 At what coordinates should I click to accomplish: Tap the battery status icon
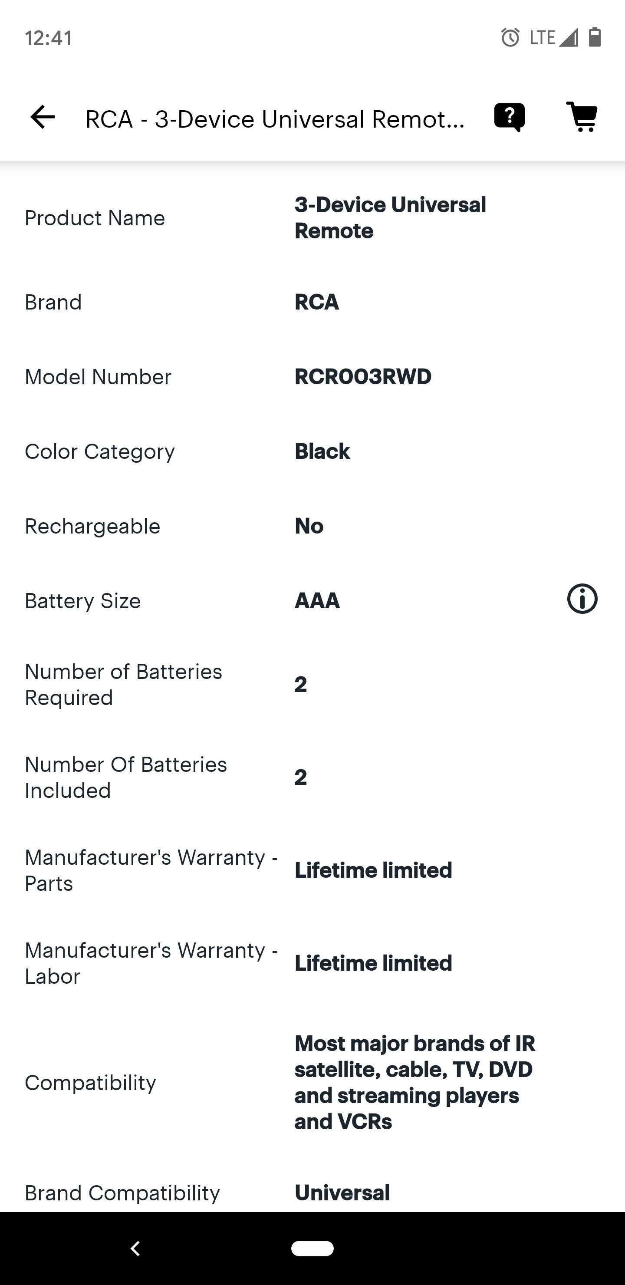(x=595, y=37)
